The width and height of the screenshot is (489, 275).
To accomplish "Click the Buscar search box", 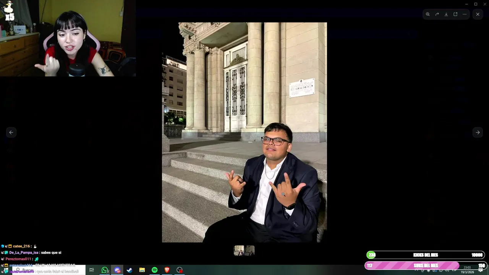I will pyautogui.click(x=49, y=270).
